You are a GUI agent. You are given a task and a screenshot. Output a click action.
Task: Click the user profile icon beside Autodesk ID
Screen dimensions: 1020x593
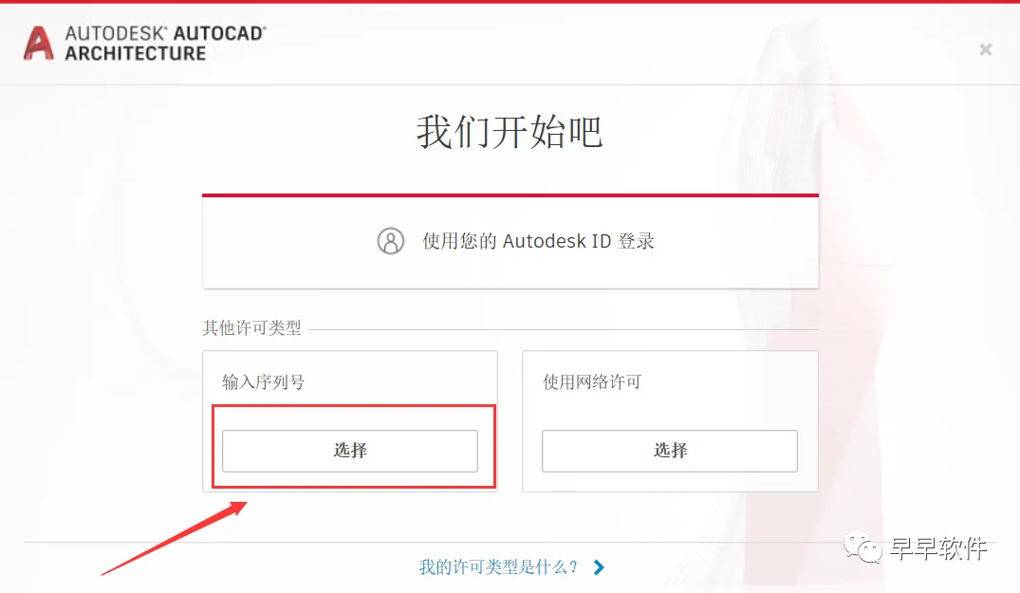(x=390, y=241)
